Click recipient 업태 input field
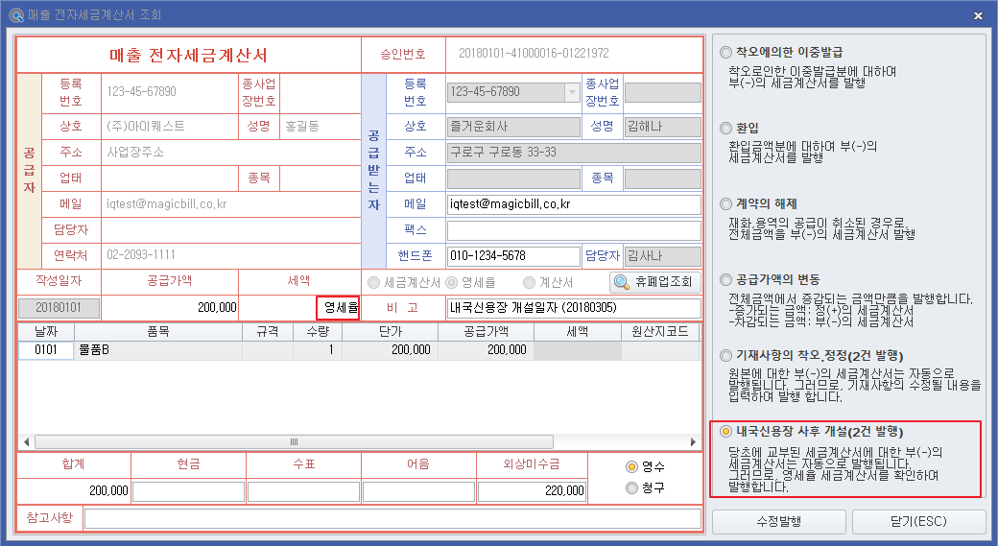This screenshot has height=546, width=998. 513,178
